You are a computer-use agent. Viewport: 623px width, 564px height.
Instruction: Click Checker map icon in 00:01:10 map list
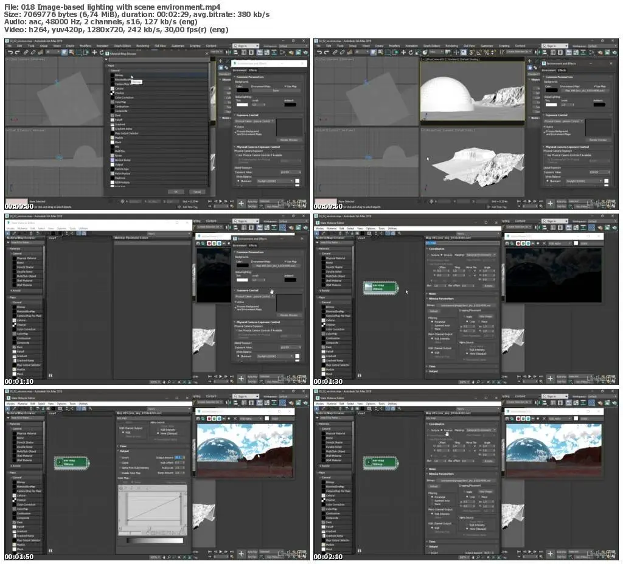[15, 325]
